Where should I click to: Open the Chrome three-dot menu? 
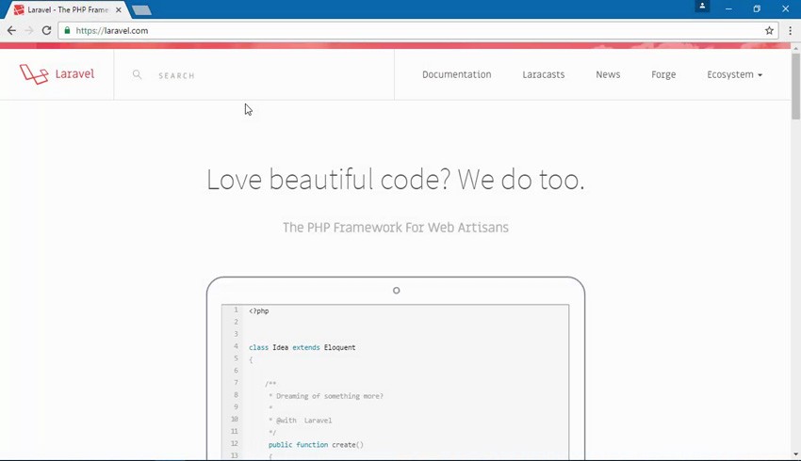tap(791, 31)
